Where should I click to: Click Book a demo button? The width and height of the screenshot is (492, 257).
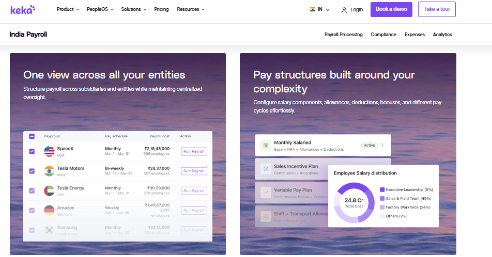click(x=391, y=9)
